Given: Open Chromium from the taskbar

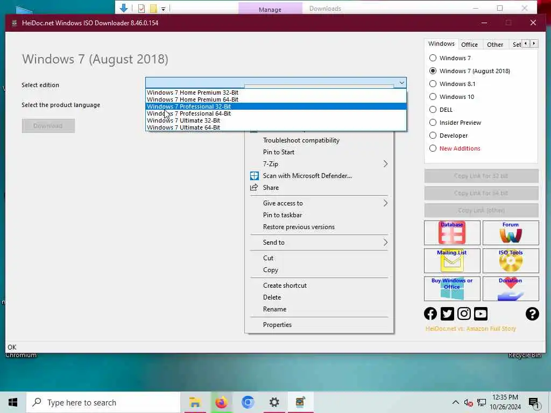Looking at the screenshot, I should click(248, 402).
